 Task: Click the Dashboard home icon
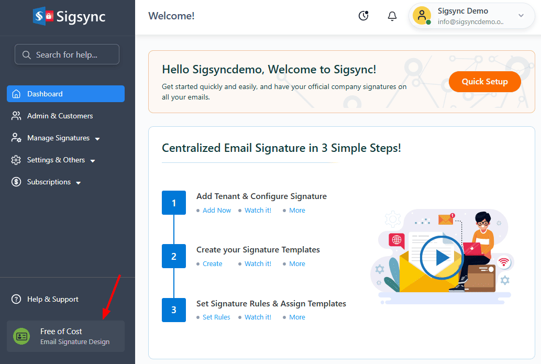[16, 94]
